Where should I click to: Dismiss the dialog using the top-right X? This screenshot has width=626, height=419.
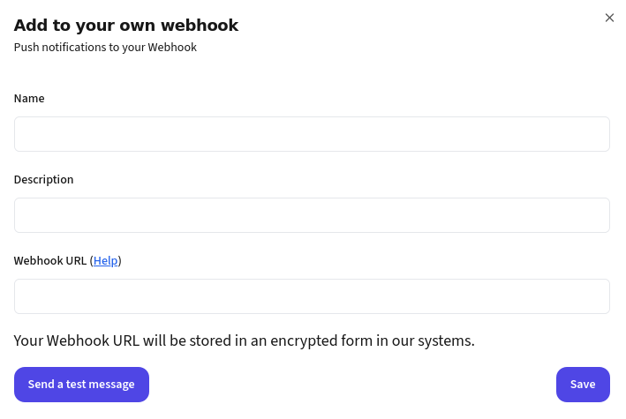[609, 18]
